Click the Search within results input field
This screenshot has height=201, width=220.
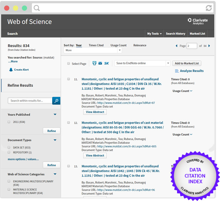(30, 101)
